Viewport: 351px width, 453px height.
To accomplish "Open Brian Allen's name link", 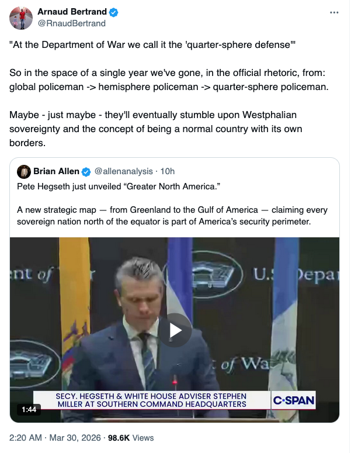I will pos(56,171).
